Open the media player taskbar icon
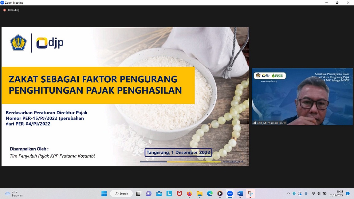354x199 pixels. coord(220,193)
